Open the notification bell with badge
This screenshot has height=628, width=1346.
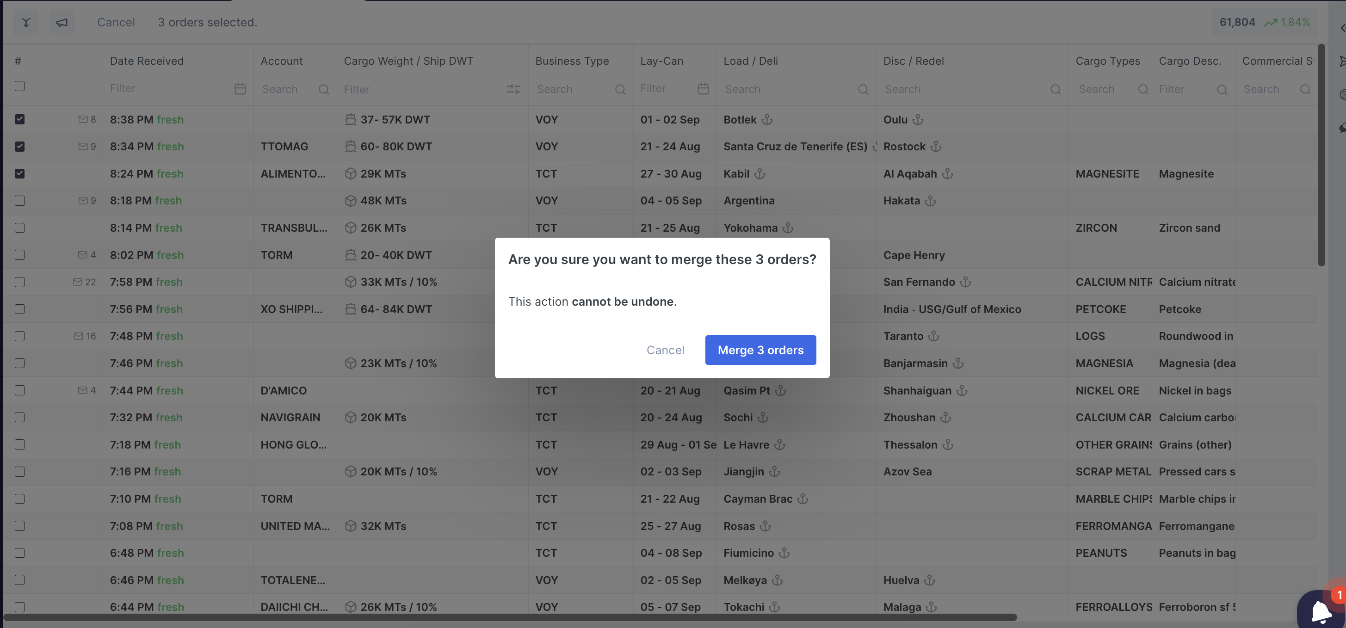point(1321,610)
